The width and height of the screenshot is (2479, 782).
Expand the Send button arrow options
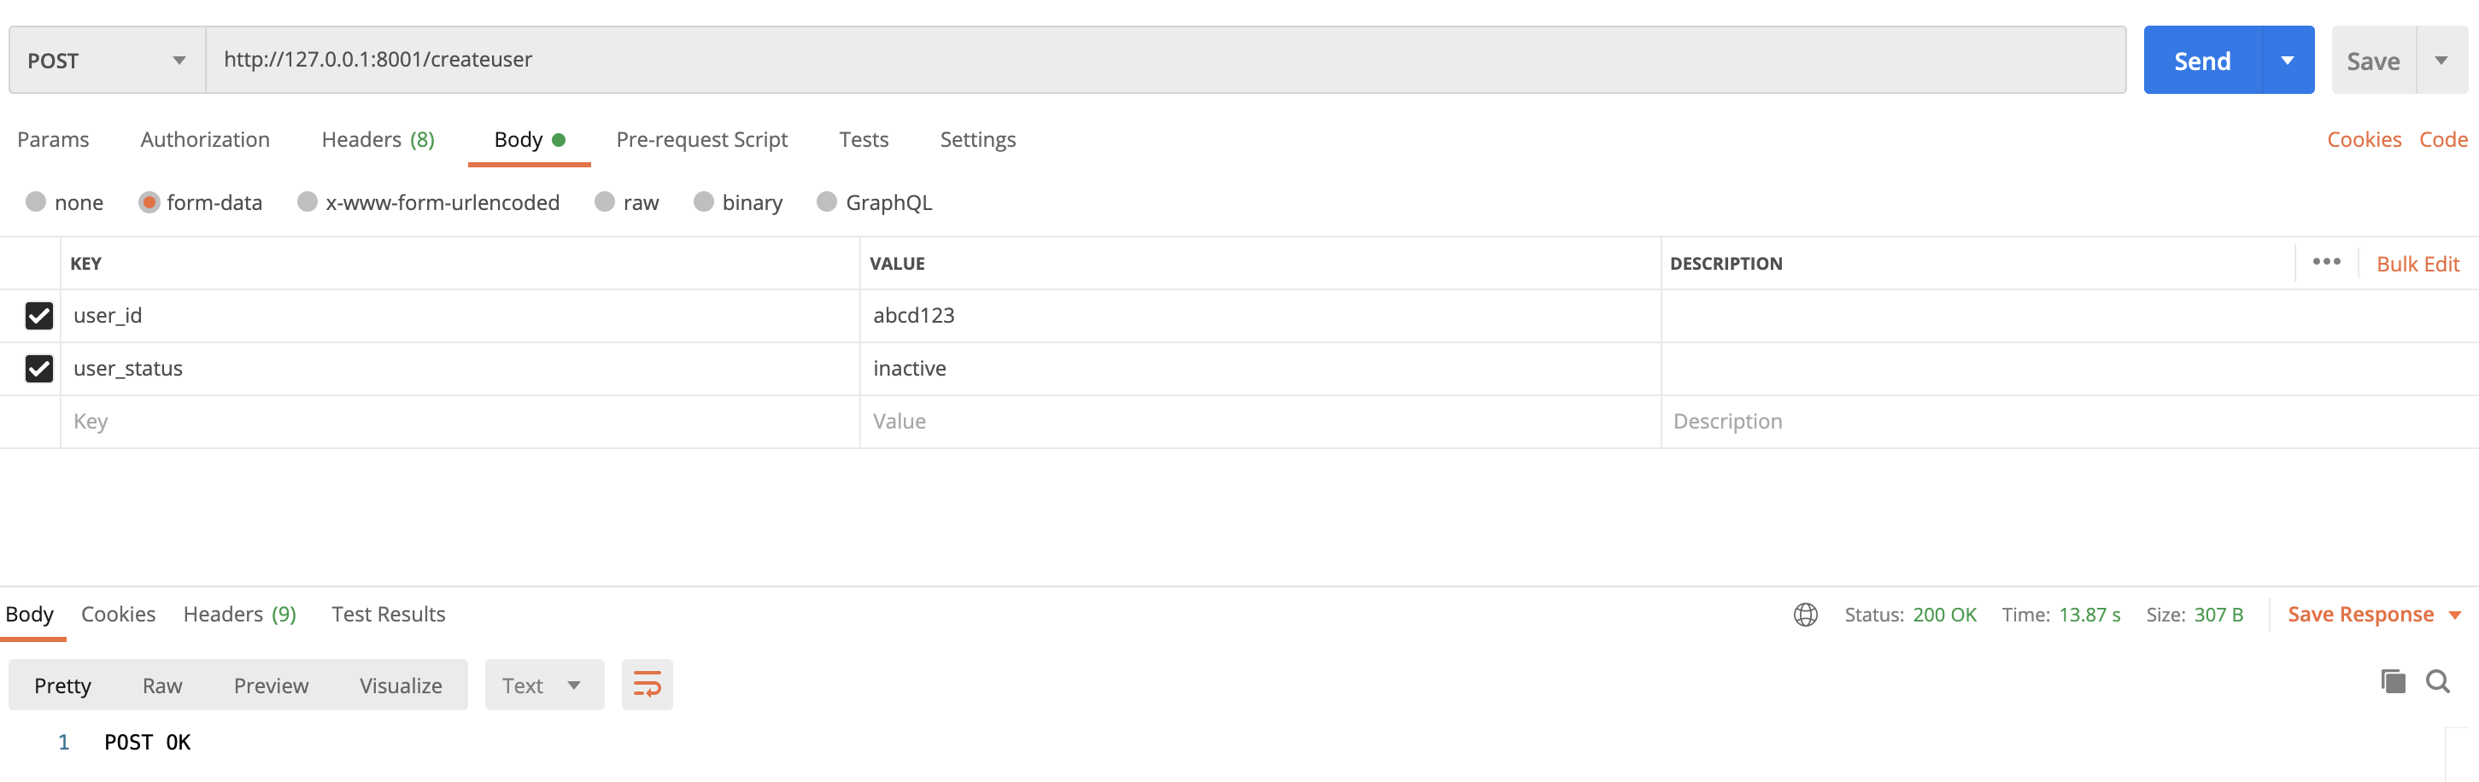point(2288,61)
